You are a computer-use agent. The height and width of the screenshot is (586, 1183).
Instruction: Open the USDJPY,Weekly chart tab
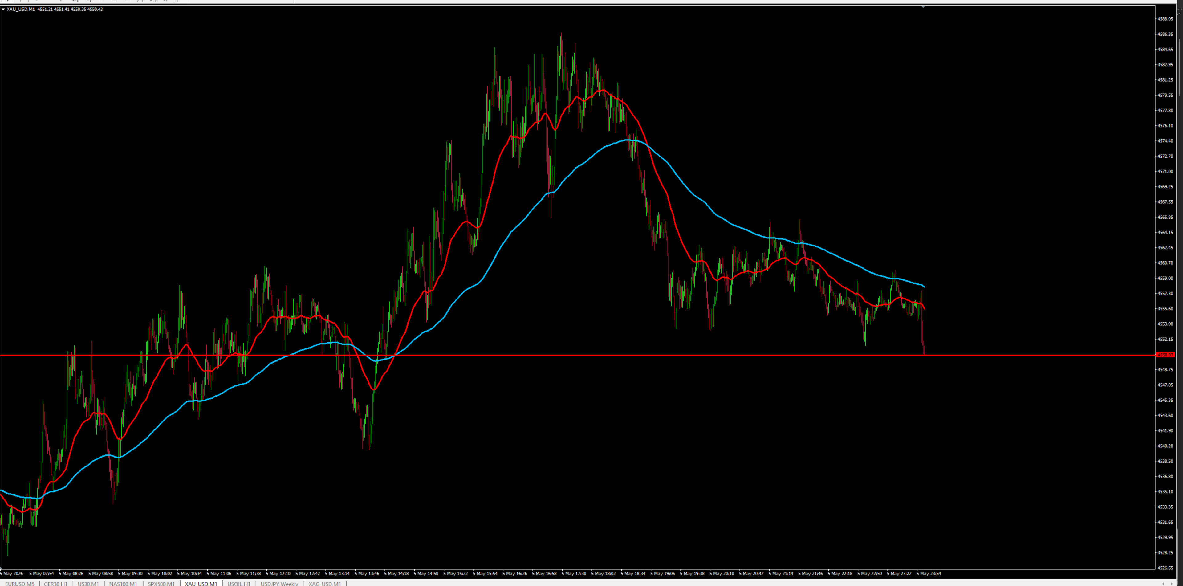280,584
